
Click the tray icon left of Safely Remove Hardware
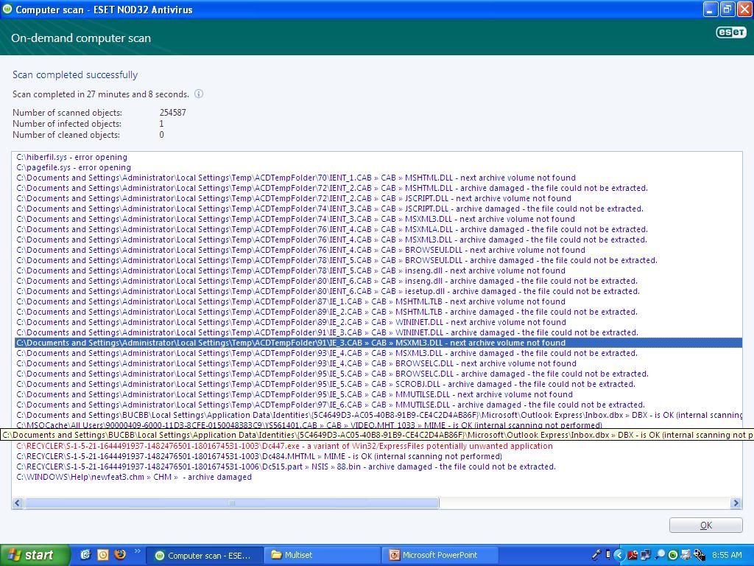pyautogui.click(x=686, y=556)
